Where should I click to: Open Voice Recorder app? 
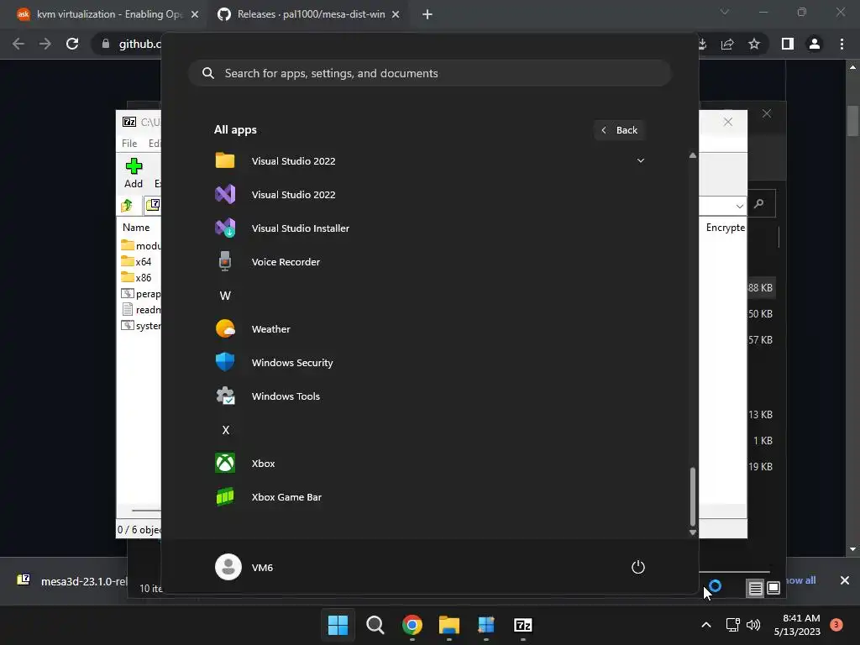pyautogui.click(x=286, y=262)
